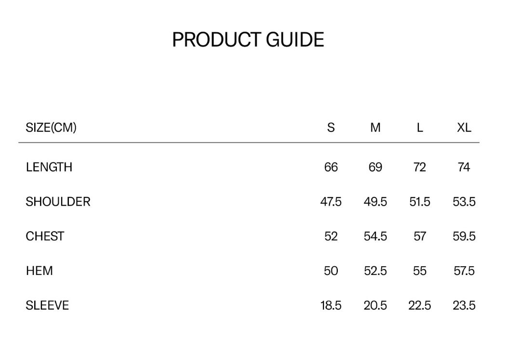
Task: Click shoulder value 49.5 for size M
Action: tap(375, 202)
